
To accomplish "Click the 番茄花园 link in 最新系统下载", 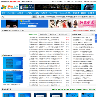I will (79, 89).
